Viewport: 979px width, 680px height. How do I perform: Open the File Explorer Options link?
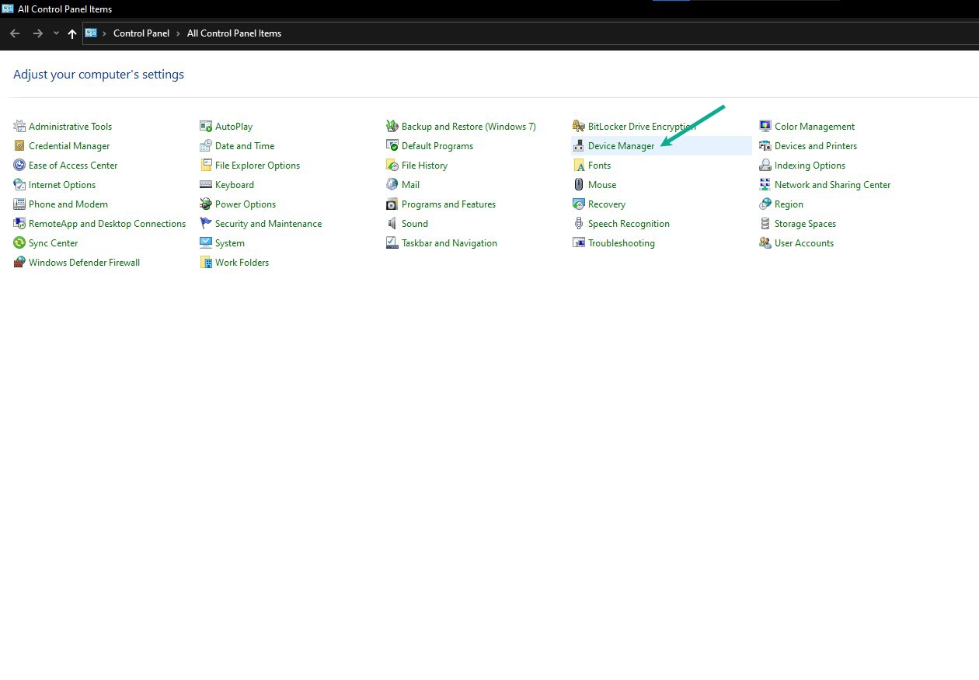257,166
